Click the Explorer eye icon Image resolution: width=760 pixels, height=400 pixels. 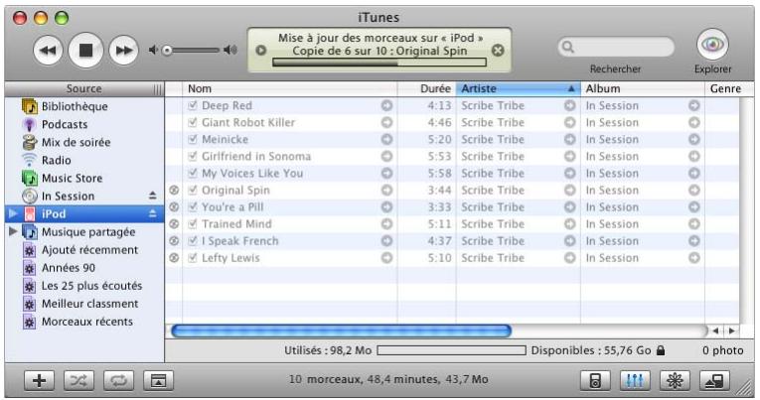pos(712,46)
